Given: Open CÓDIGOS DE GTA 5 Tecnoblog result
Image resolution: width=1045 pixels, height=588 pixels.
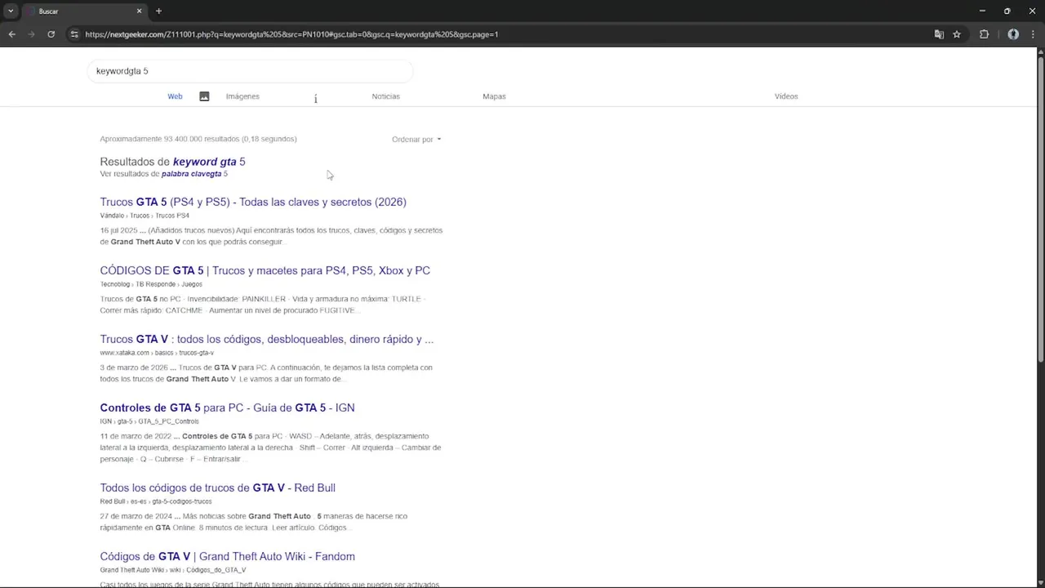Looking at the screenshot, I should [x=265, y=270].
